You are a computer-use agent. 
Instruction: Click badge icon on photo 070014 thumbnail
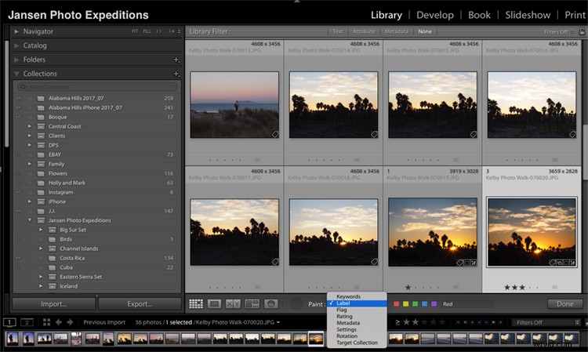pyautogui.click(x=374, y=134)
